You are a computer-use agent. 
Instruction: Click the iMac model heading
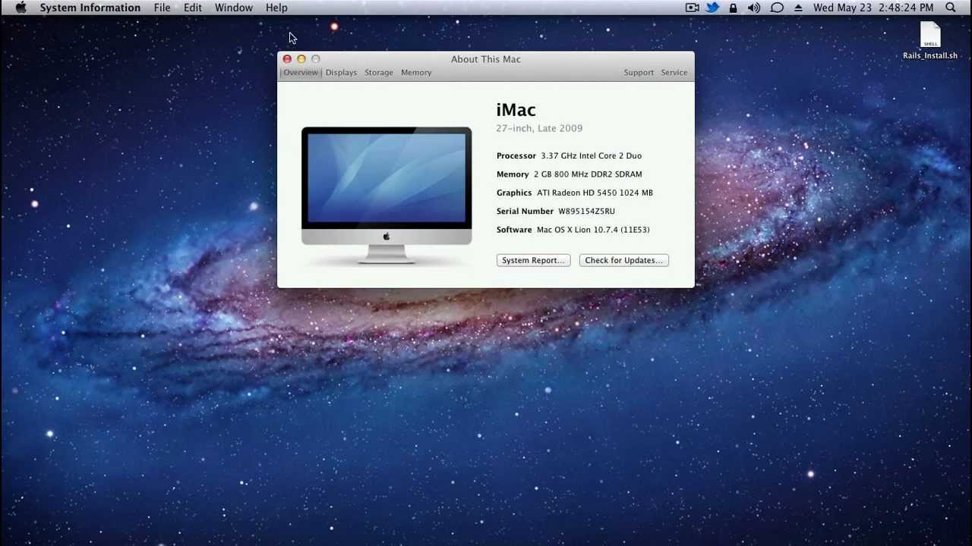[x=516, y=110]
